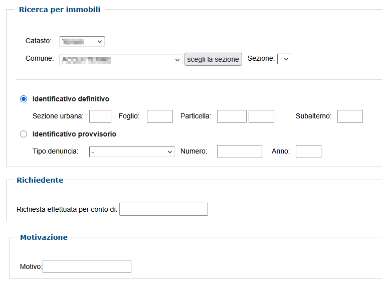
Task: Focus the Anno text box
Action: [308, 152]
